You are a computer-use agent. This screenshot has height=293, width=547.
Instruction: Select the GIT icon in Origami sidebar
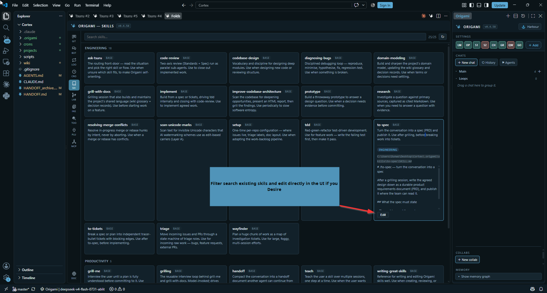74,38
